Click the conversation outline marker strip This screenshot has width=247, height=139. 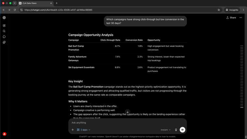coord(242,77)
